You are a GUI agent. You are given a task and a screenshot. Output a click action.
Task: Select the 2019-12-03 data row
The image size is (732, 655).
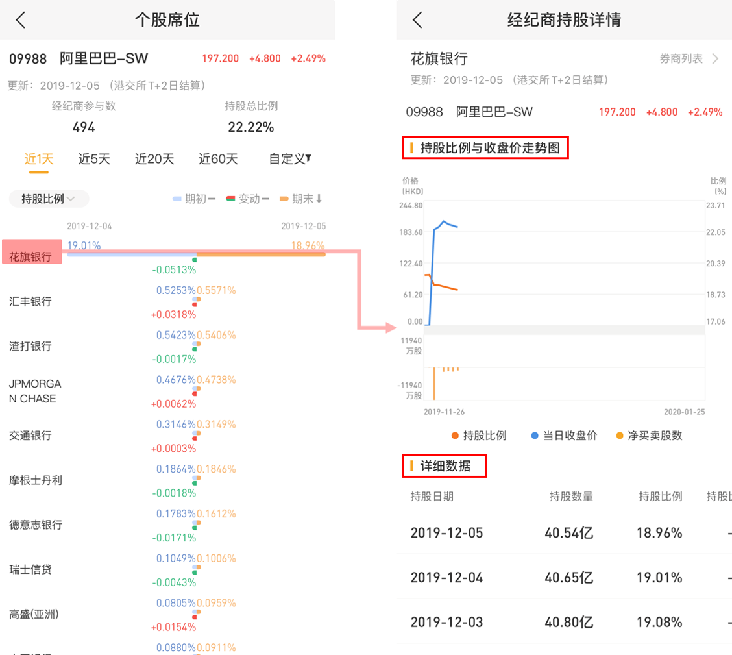click(x=565, y=622)
